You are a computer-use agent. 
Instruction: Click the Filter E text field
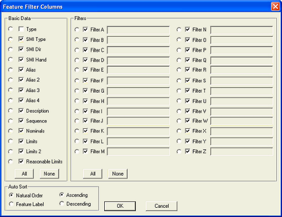pos(138,70)
